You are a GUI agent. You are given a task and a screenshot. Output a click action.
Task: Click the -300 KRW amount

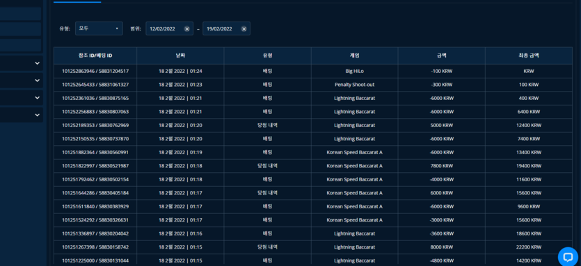(x=442, y=85)
